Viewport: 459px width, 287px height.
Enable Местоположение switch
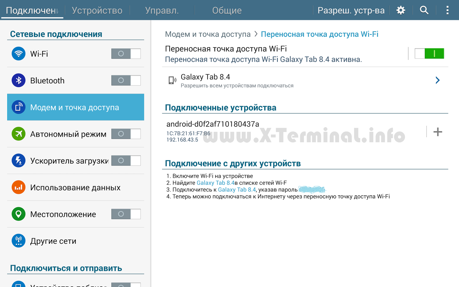(126, 214)
